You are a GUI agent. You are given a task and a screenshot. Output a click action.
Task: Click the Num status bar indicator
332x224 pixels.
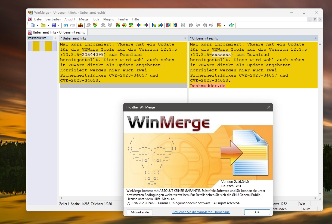(x=306, y=209)
